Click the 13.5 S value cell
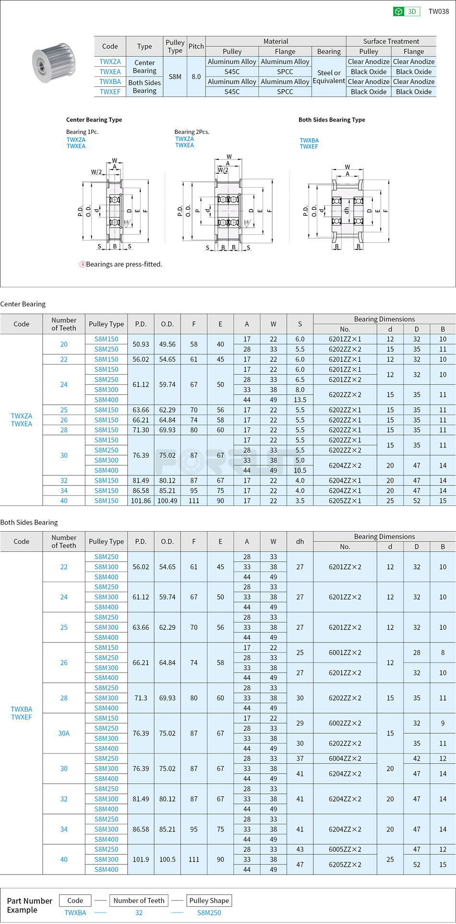This screenshot has width=456, height=924. tap(300, 400)
